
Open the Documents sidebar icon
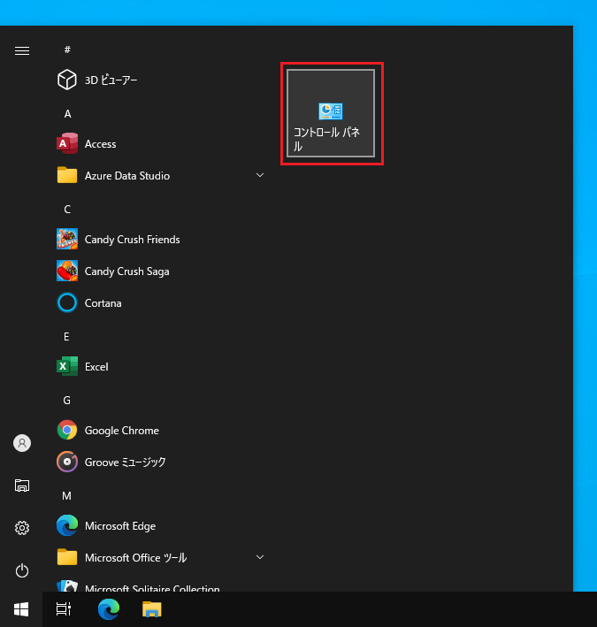coord(22,486)
